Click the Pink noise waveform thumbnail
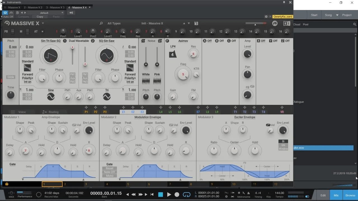Screen dimensions: 358x201 157,81
